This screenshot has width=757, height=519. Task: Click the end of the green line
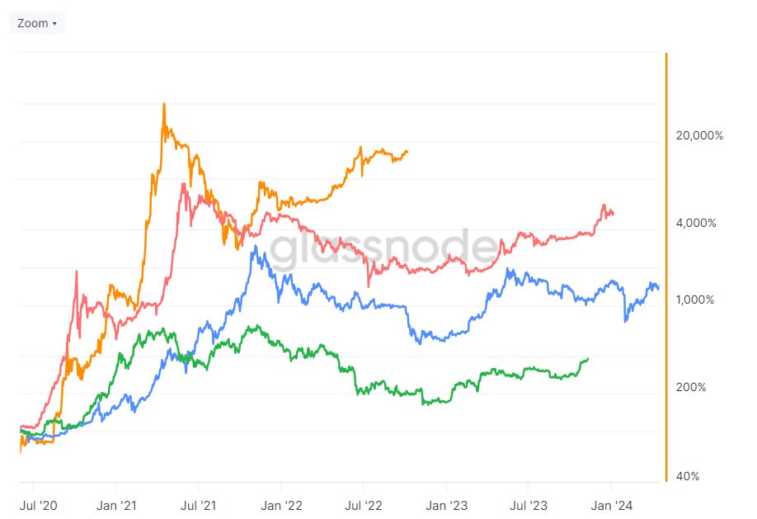(588, 359)
